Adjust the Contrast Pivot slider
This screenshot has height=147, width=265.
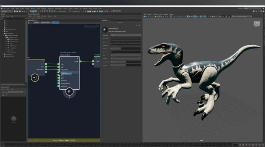(126, 62)
